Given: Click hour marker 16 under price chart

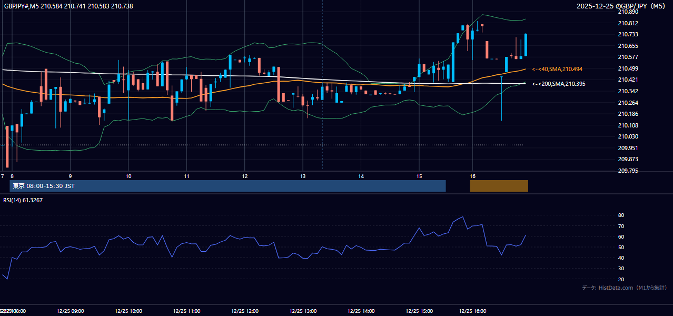Looking at the screenshot, I should (472, 176).
